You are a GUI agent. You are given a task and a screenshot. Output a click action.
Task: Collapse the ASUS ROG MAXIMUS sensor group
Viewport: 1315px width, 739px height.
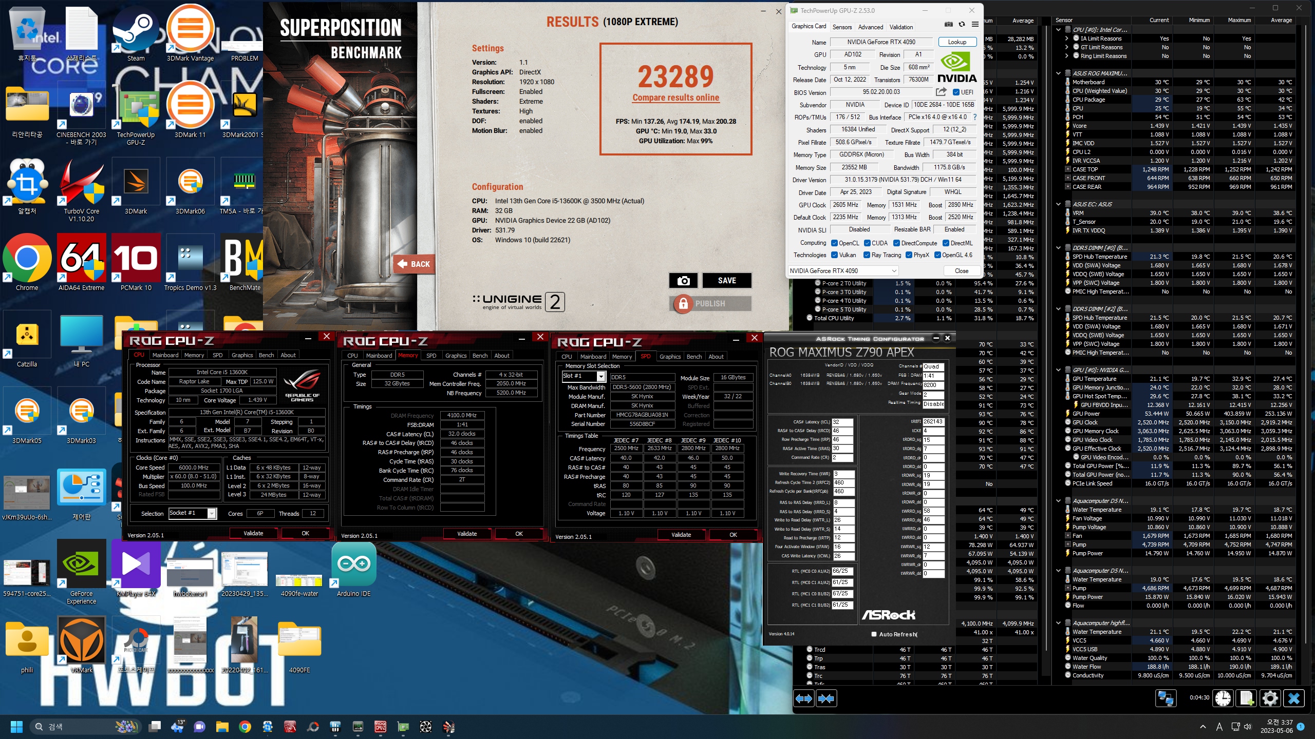pos(1059,73)
